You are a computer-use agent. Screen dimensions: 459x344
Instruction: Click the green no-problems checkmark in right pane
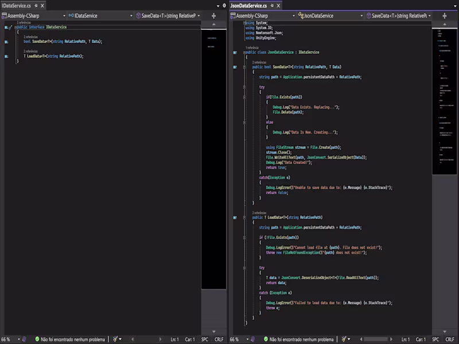(x=264, y=339)
